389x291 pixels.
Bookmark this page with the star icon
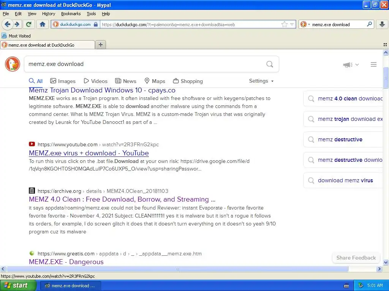point(284,24)
